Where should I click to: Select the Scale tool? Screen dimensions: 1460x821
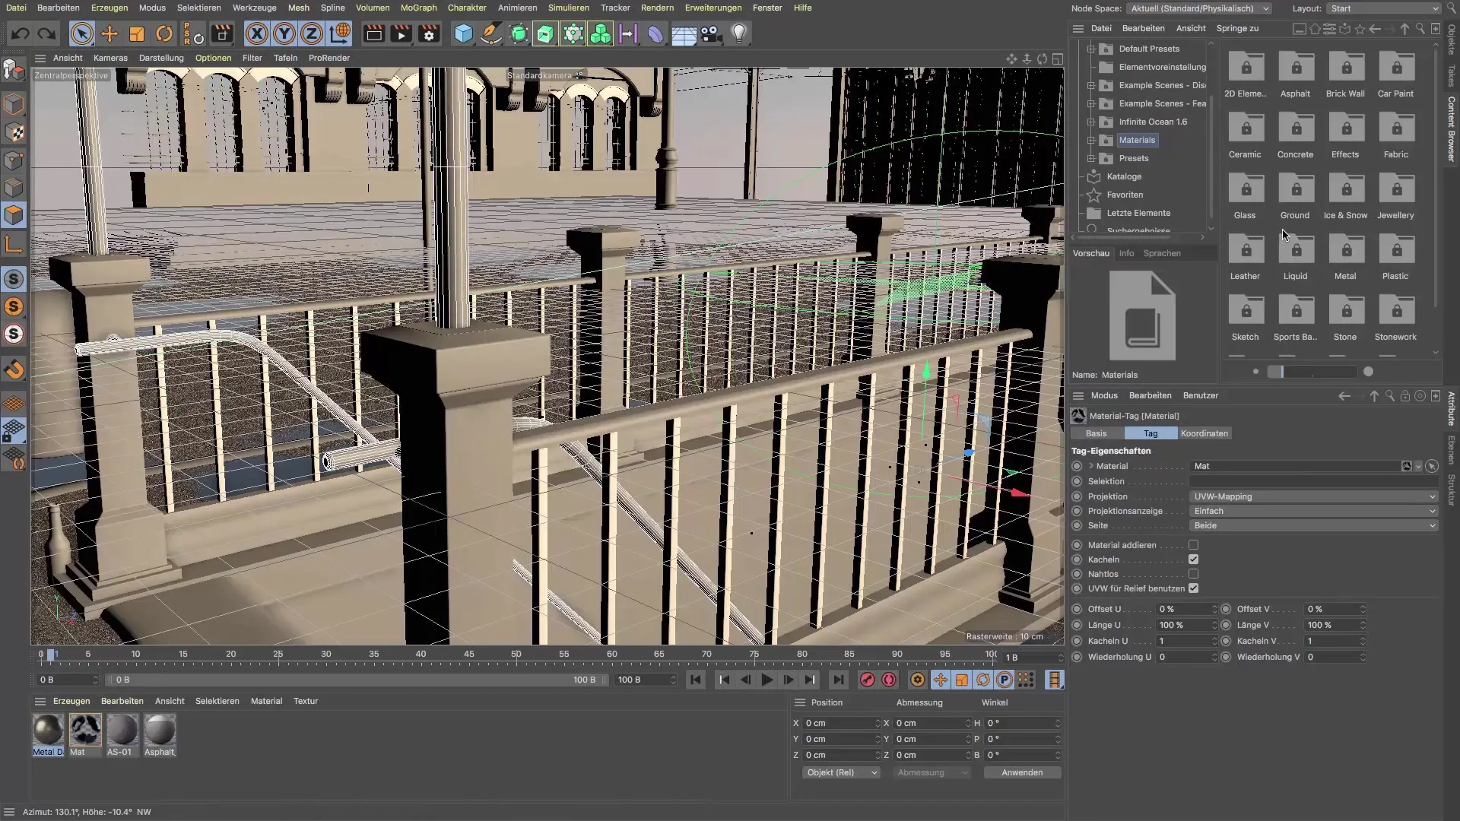(137, 33)
